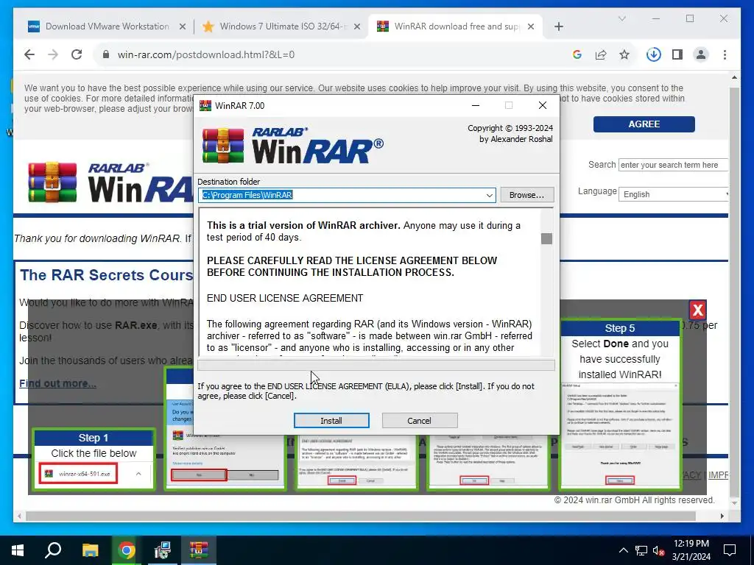Close the WinRAR download tab

pyautogui.click(x=531, y=26)
